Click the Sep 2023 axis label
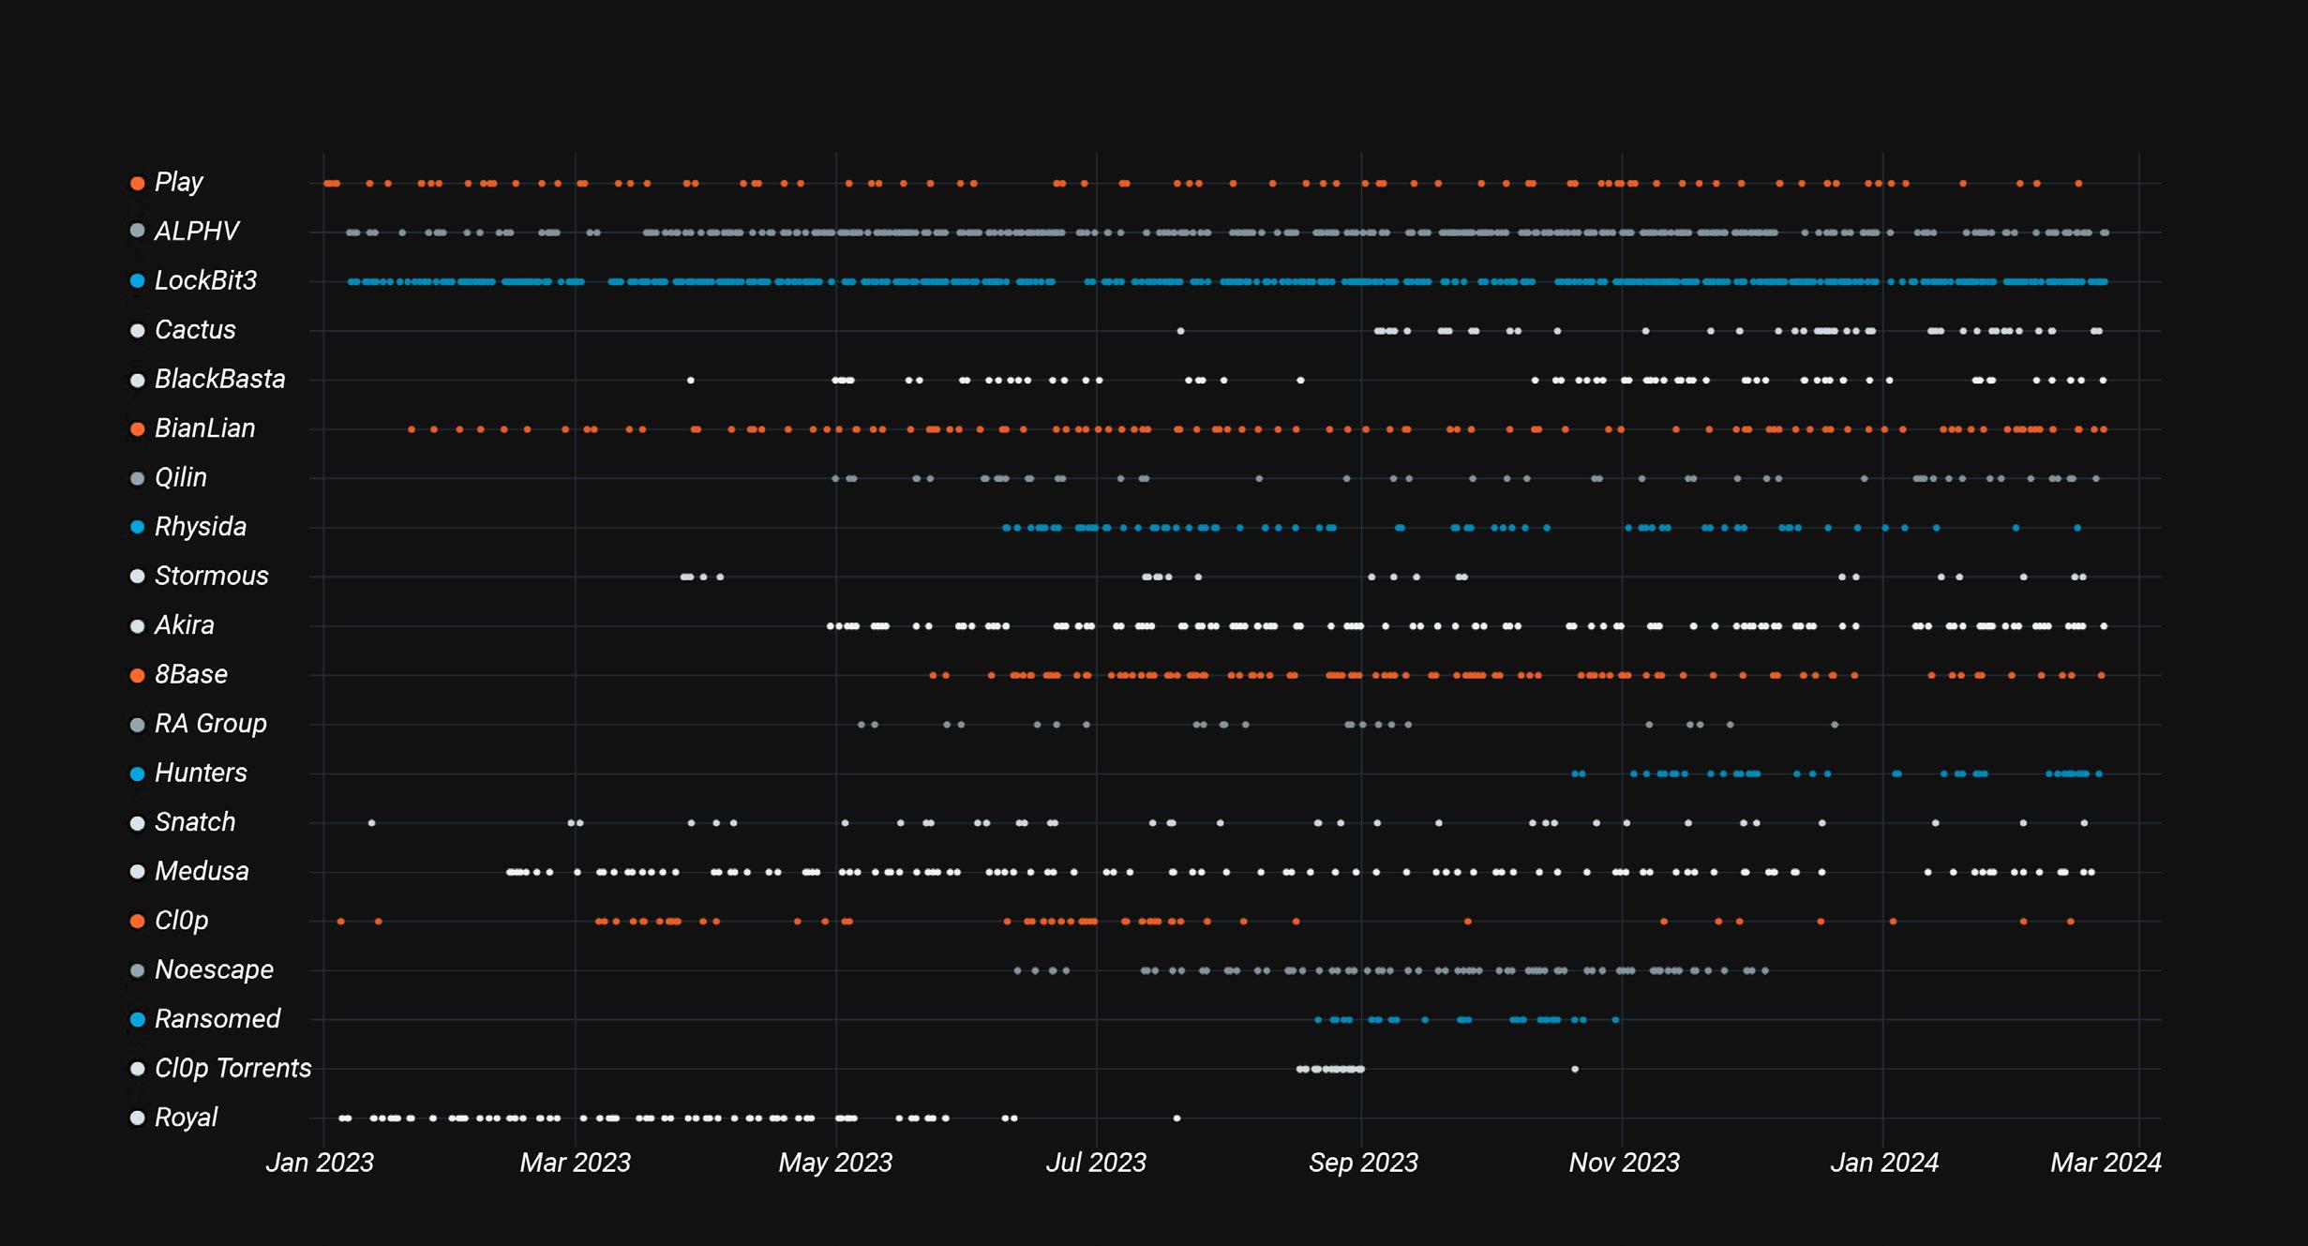 click(x=1363, y=1163)
